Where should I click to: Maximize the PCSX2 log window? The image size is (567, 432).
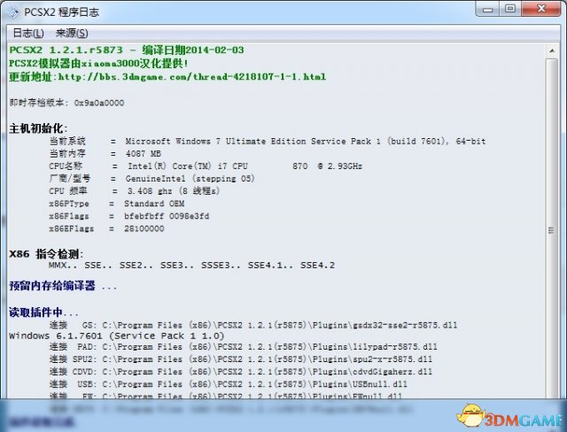pos(510,10)
